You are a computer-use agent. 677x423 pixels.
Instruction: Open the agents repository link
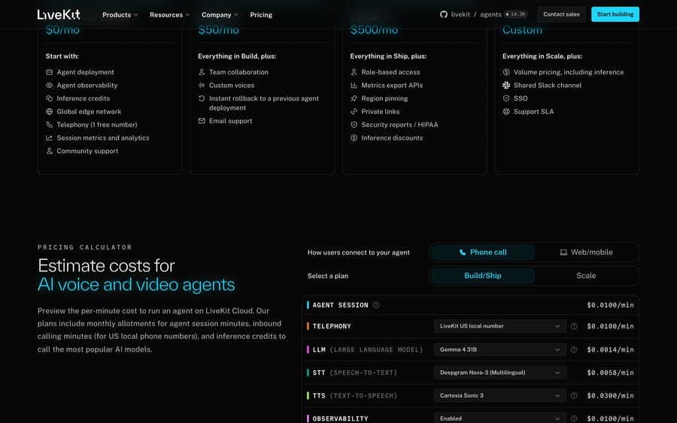click(490, 15)
